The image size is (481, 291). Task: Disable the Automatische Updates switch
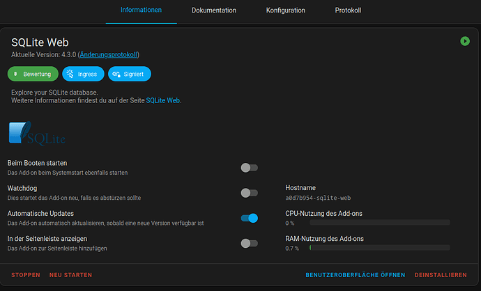[249, 218]
